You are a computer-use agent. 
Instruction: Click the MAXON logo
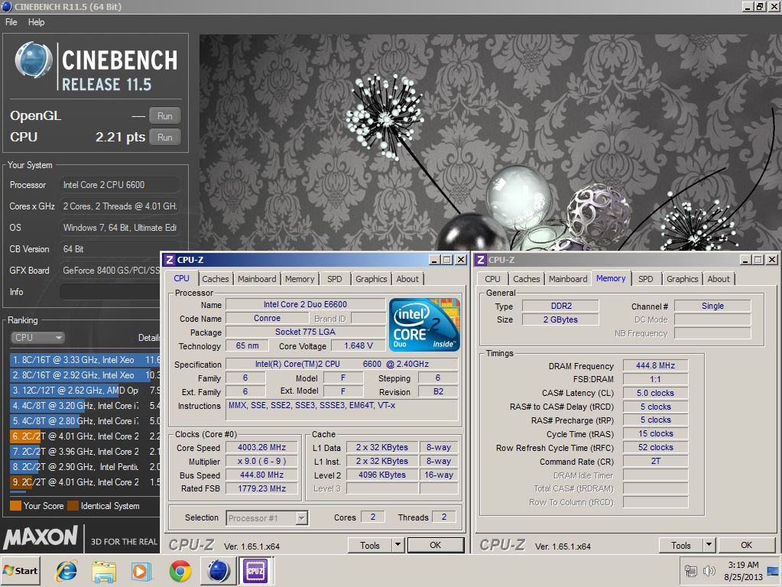41,537
